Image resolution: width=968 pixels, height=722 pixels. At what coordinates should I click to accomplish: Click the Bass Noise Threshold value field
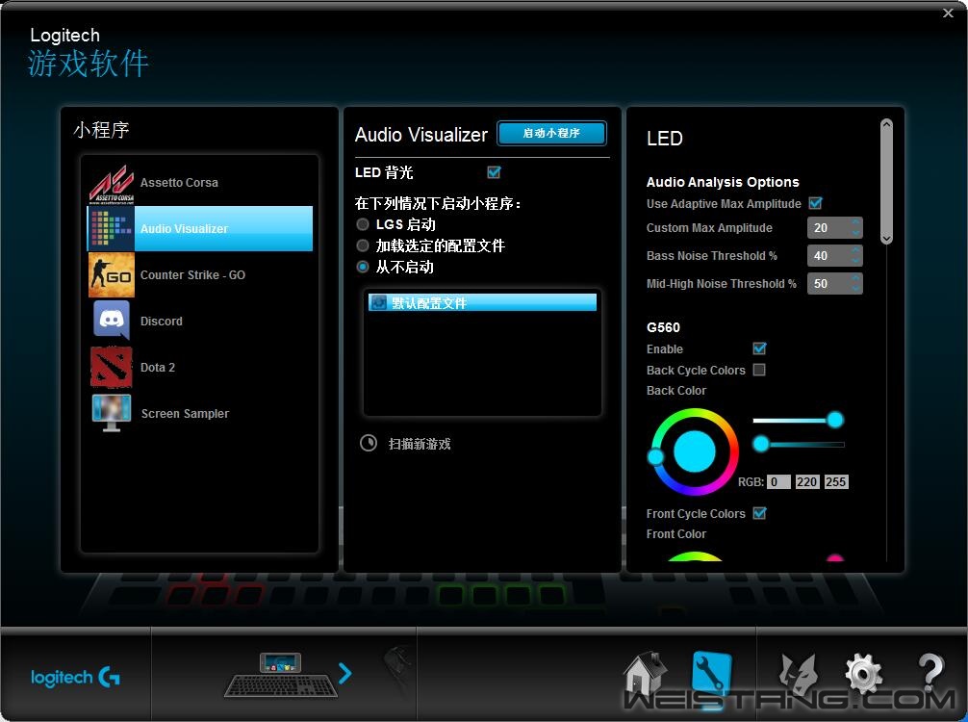point(828,255)
